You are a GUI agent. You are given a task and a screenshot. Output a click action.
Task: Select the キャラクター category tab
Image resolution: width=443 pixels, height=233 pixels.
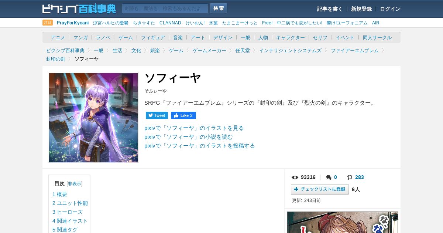coord(291,37)
